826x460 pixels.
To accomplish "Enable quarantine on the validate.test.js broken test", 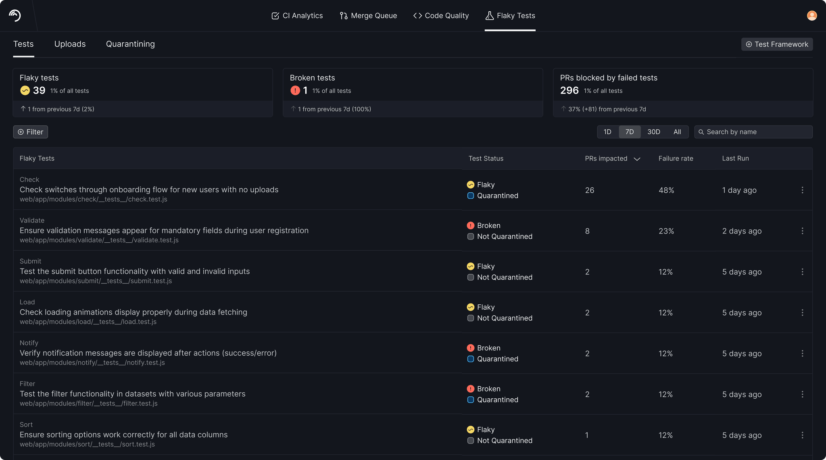I will pyautogui.click(x=470, y=237).
